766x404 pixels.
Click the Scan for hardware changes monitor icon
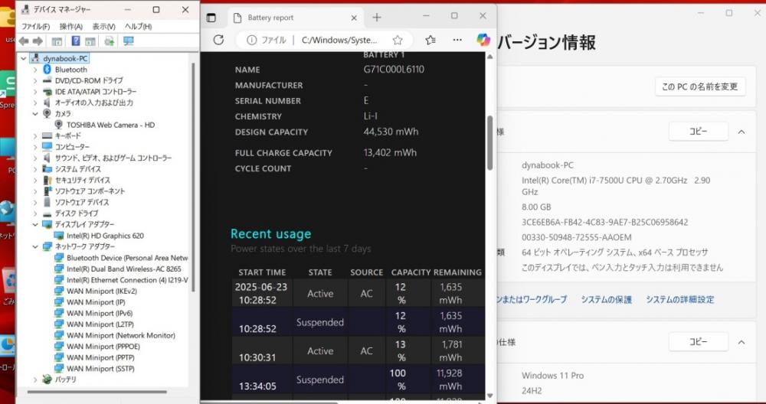(x=129, y=41)
